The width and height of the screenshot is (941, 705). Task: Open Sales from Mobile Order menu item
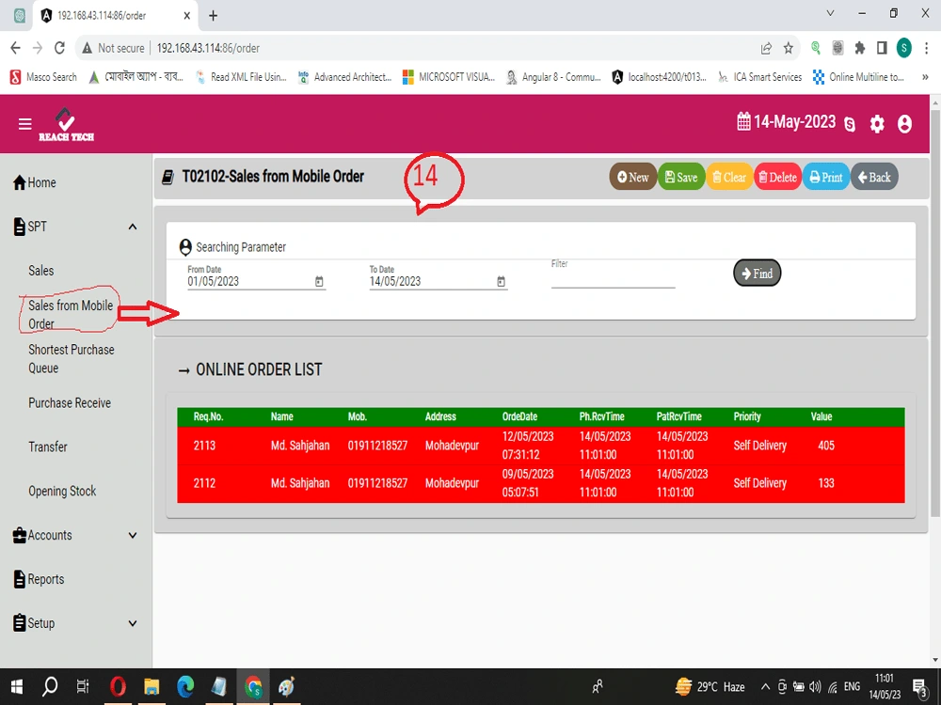click(71, 314)
